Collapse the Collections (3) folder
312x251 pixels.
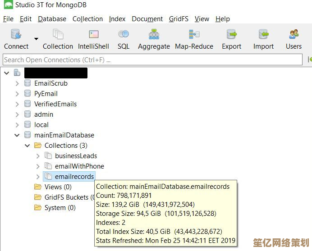pos(28,146)
